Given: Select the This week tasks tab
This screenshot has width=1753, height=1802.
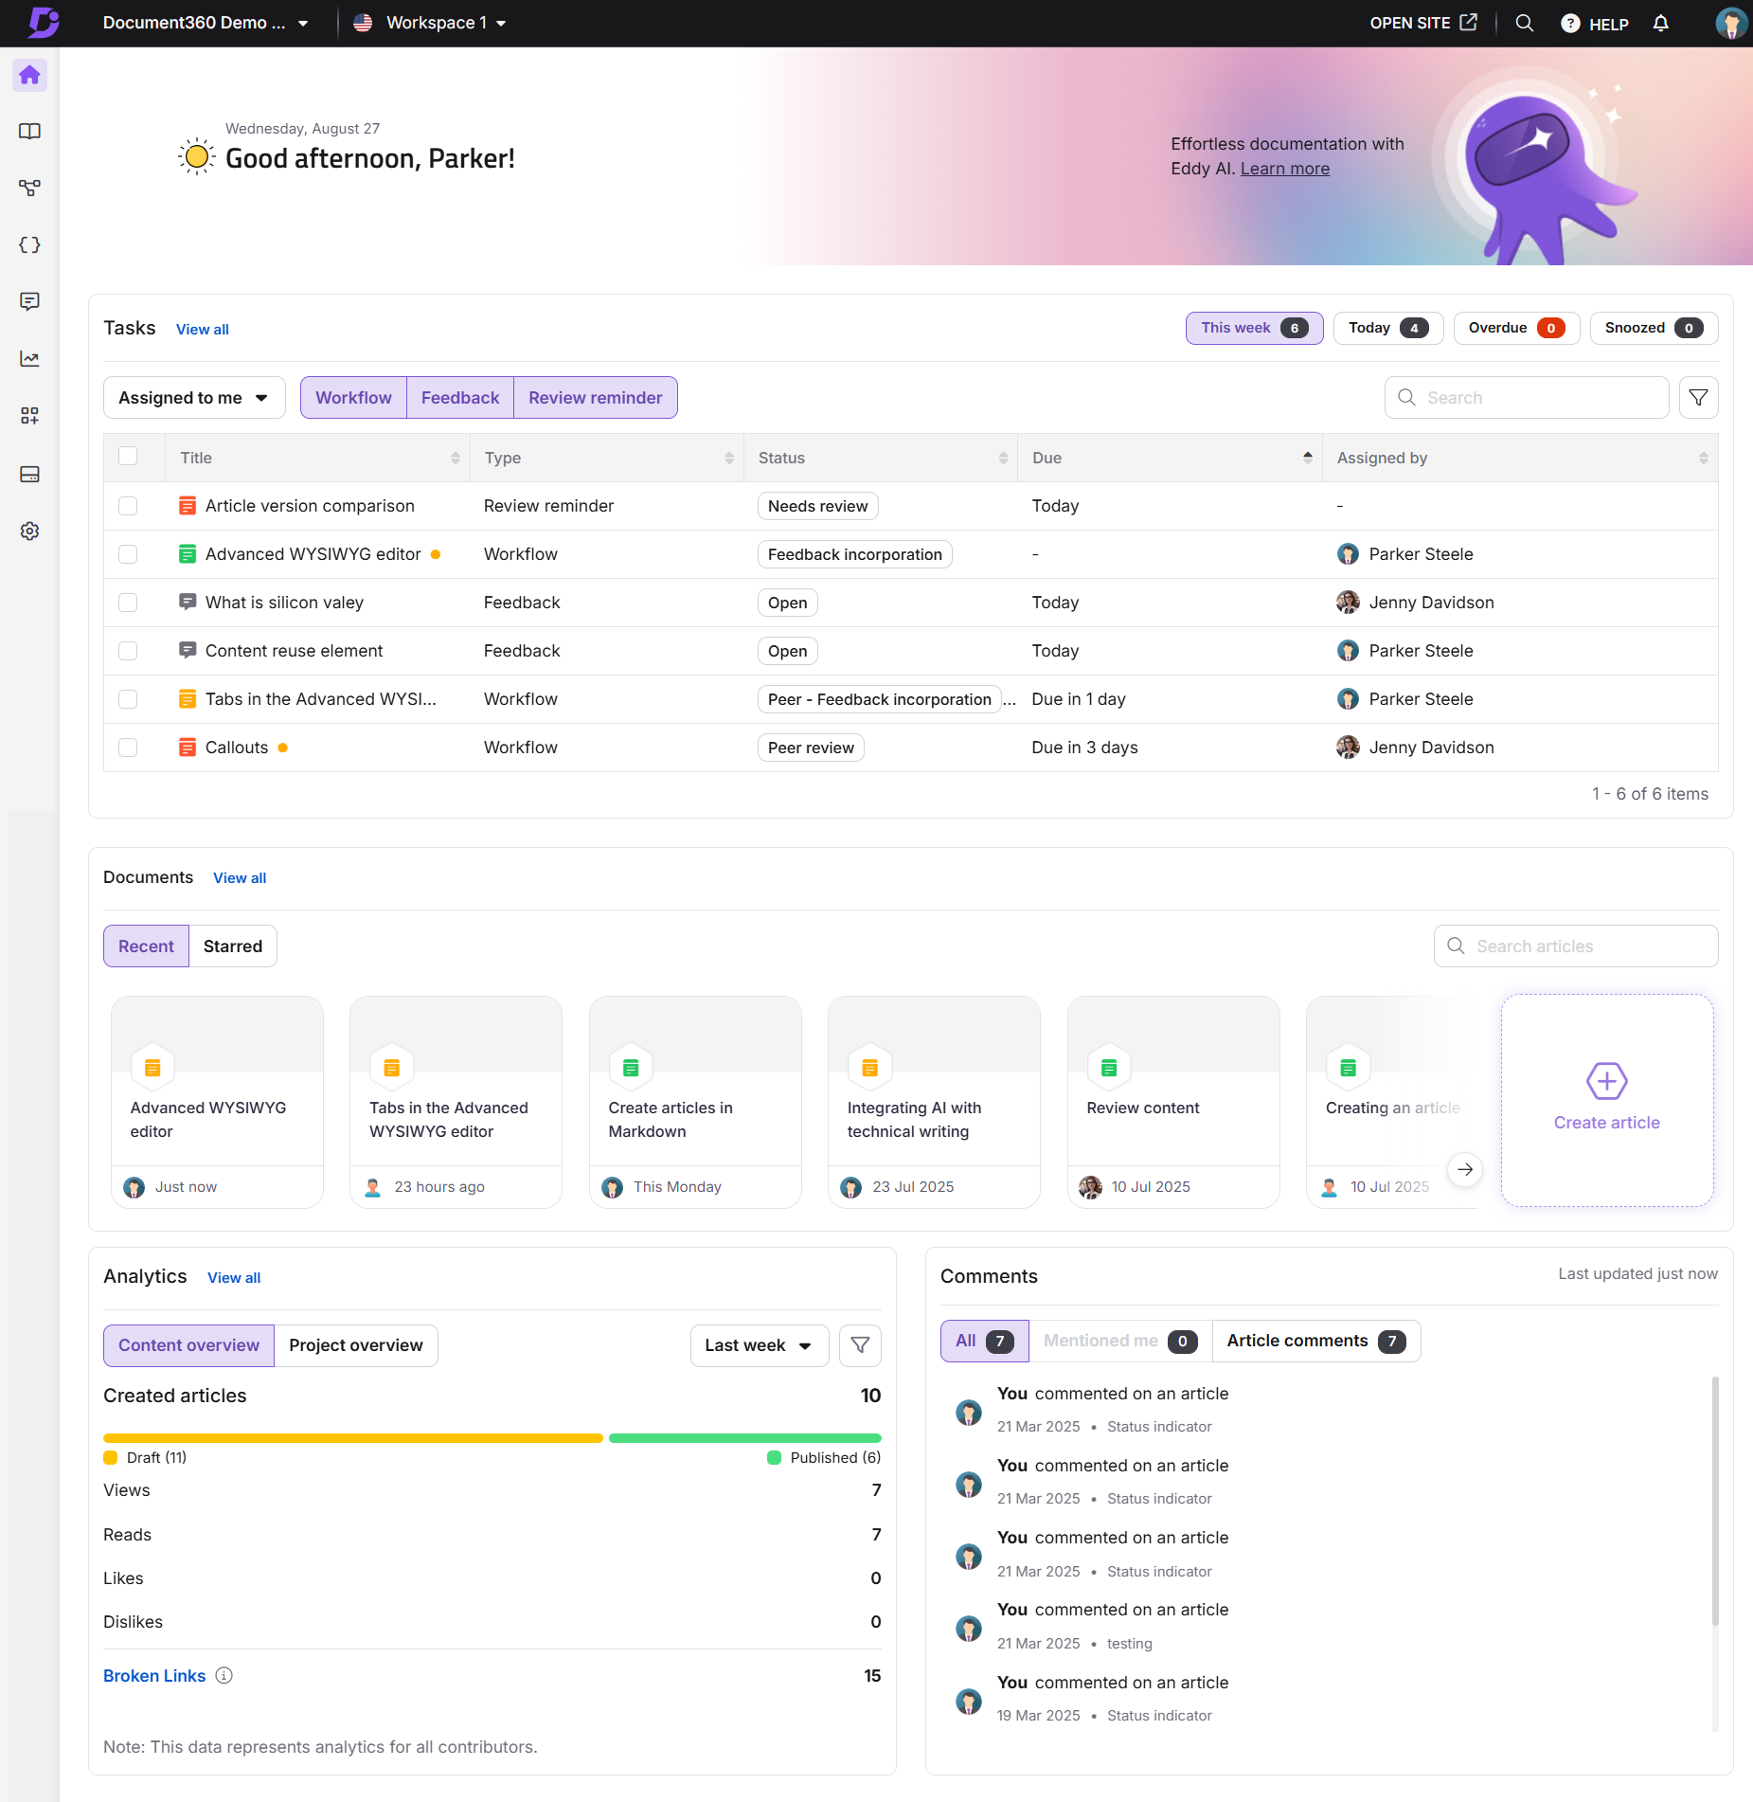Looking at the screenshot, I should click(x=1254, y=328).
